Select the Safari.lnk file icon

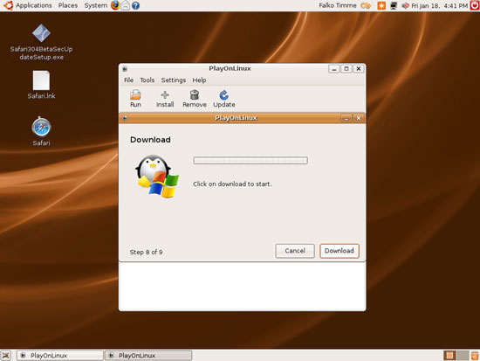(41, 80)
